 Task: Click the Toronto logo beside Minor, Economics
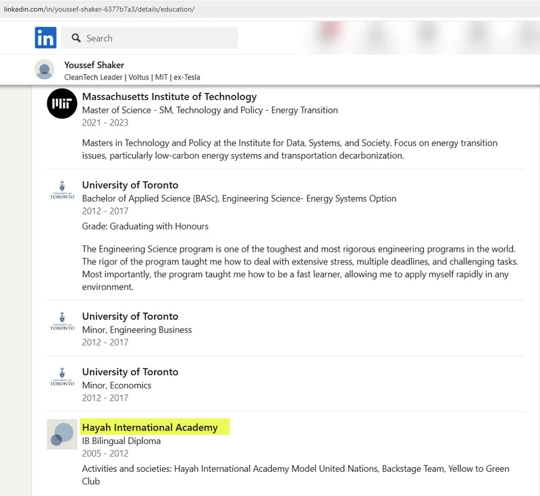[x=62, y=377]
